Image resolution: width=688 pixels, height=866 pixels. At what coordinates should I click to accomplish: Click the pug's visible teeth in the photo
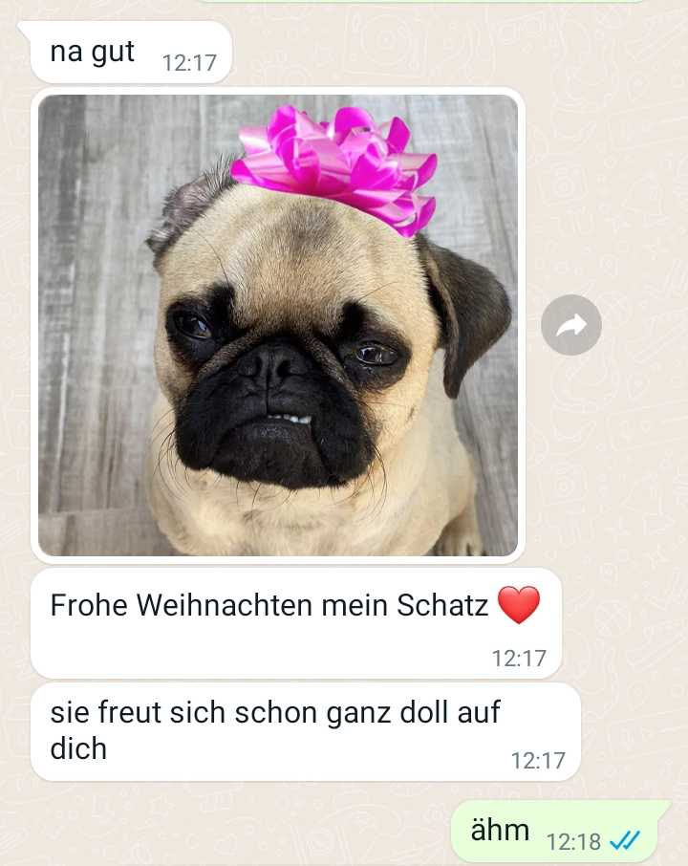coord(290,418)
